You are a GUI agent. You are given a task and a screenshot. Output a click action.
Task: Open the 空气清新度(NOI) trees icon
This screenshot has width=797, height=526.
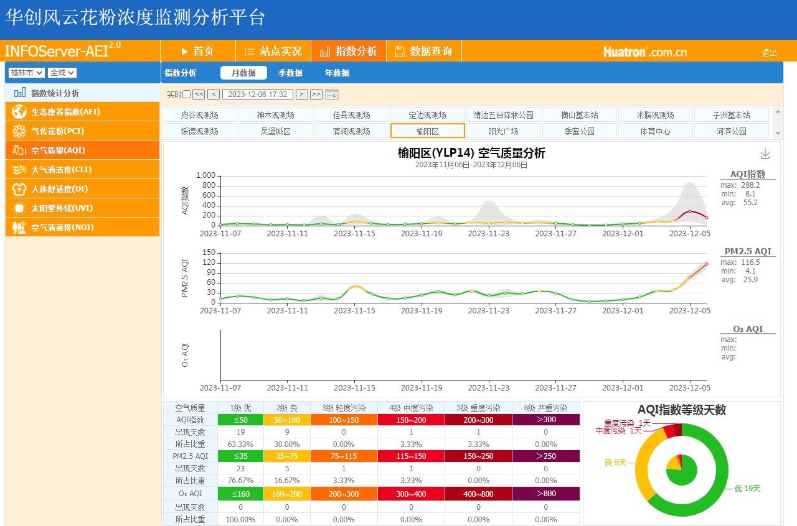[x=19, y=228]
